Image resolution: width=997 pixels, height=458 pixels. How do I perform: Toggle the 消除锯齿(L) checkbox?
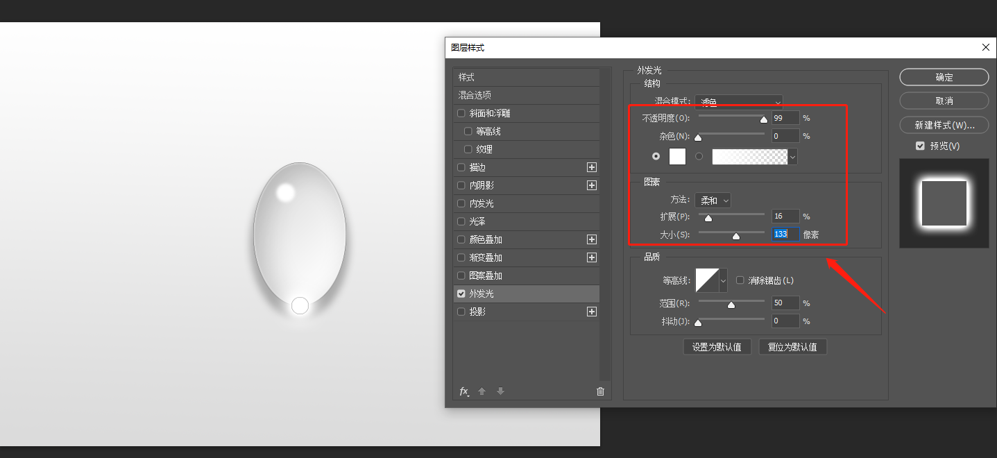click(740, 280)
